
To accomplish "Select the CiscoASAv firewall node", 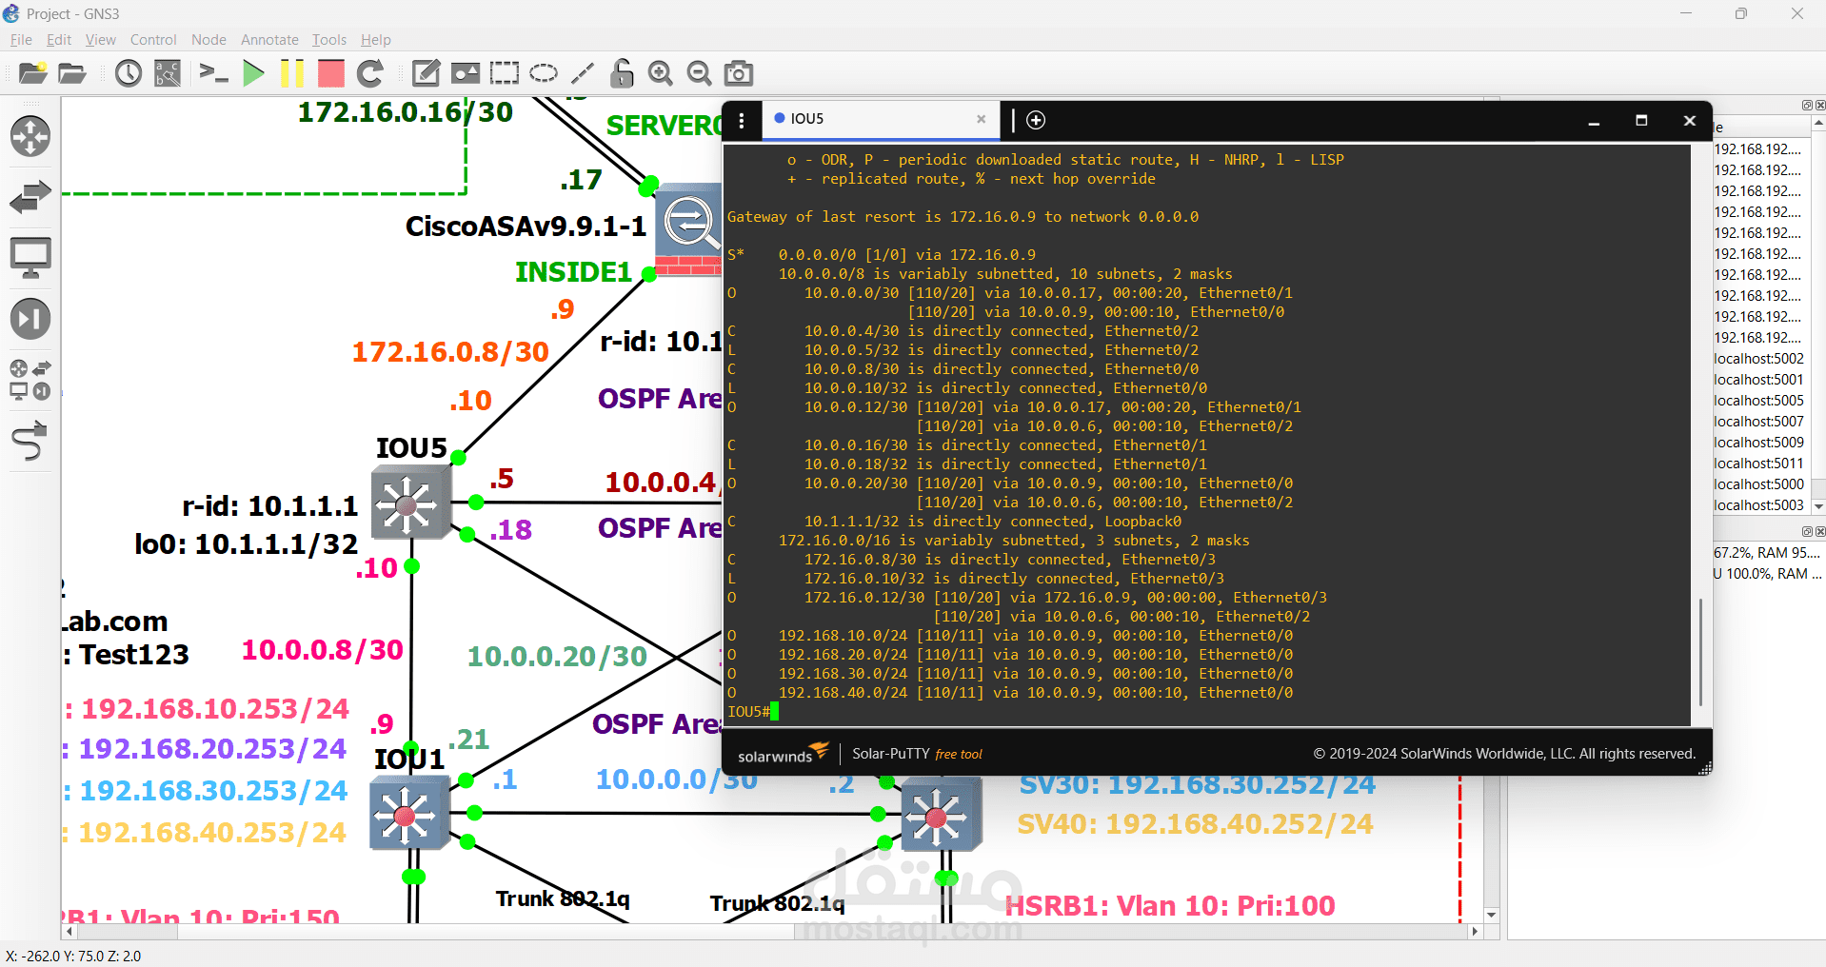I will tap(688, 229).
